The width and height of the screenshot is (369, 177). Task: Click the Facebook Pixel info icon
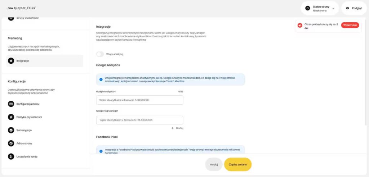point(101,151)
